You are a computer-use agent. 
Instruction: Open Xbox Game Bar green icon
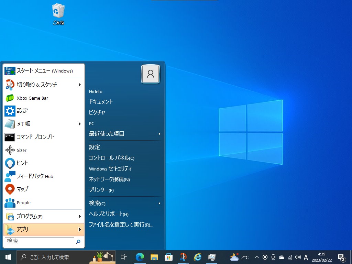10,98
